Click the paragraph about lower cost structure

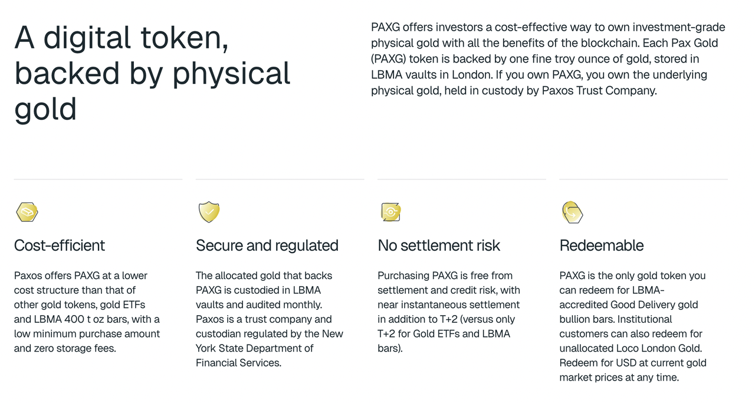(x=87, y=312)
